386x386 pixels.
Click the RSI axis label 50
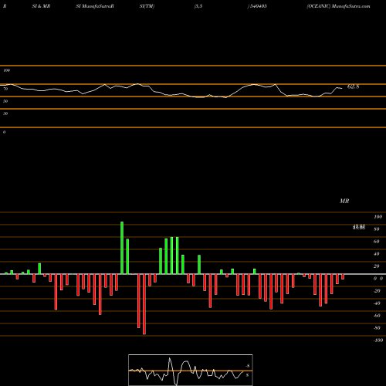click(5, 101)
